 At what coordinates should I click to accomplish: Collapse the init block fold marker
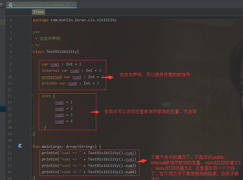pyautogui.click(x=31, y=96)
